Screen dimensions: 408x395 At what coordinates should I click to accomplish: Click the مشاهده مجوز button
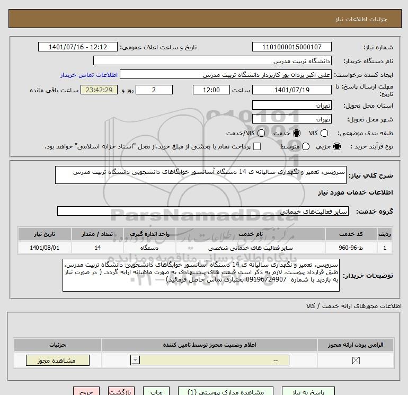pos(58,361)
